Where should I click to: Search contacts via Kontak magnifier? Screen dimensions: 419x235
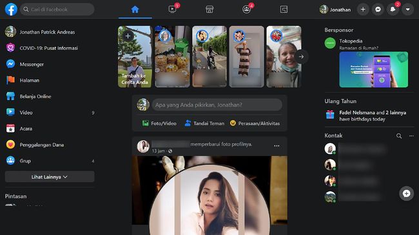(x=399, y=136)
